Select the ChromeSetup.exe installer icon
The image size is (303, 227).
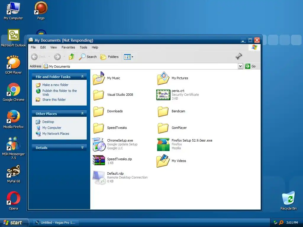[x=99, y=144]
